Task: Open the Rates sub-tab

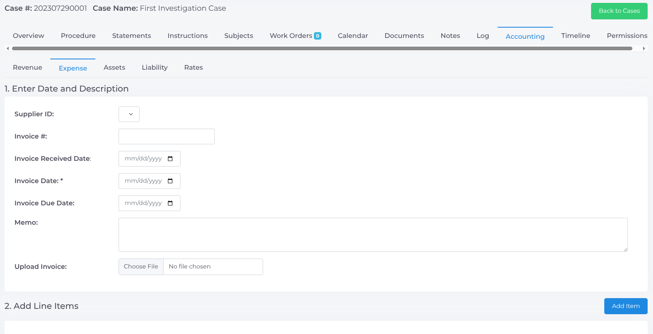Action: coord(193,68)
